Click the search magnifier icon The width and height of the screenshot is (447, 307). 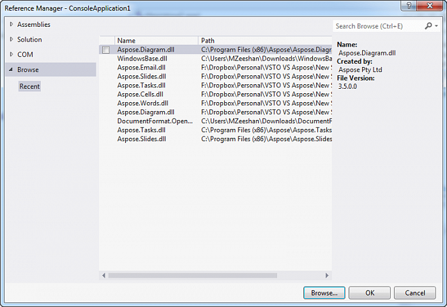click(428, 26)
